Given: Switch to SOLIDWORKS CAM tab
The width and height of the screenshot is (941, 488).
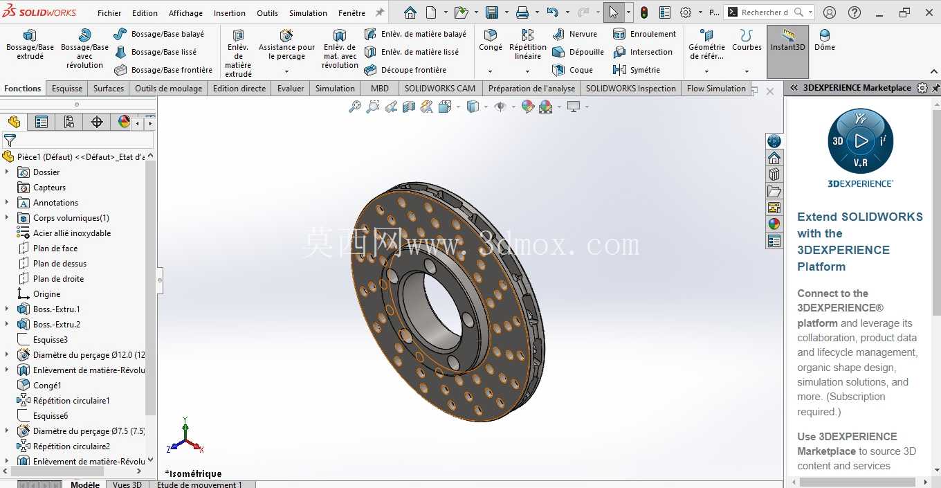Looking at the screenshot, I should [x=440, y=88].
